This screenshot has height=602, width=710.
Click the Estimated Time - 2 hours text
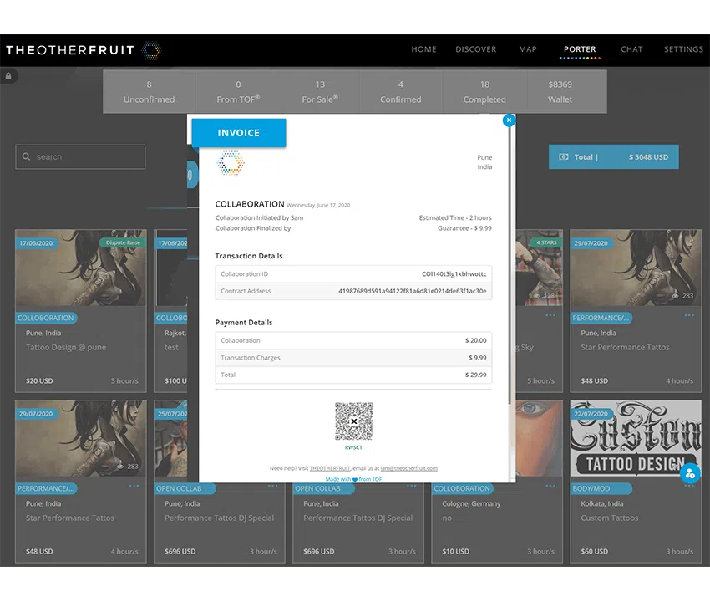[x=455, y=217]
